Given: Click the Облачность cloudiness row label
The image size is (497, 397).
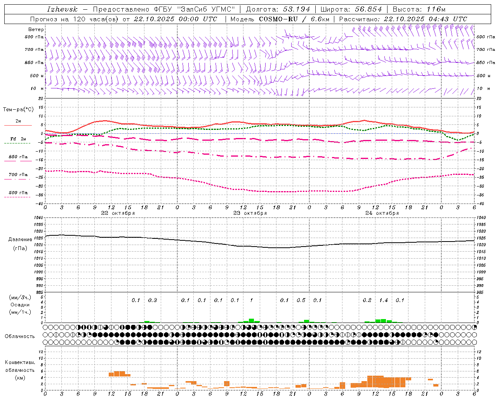Looking at the screenshot, I should 20,337.
